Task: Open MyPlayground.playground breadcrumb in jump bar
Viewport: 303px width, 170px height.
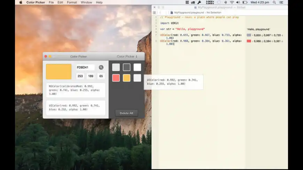Action: (188, 12)
